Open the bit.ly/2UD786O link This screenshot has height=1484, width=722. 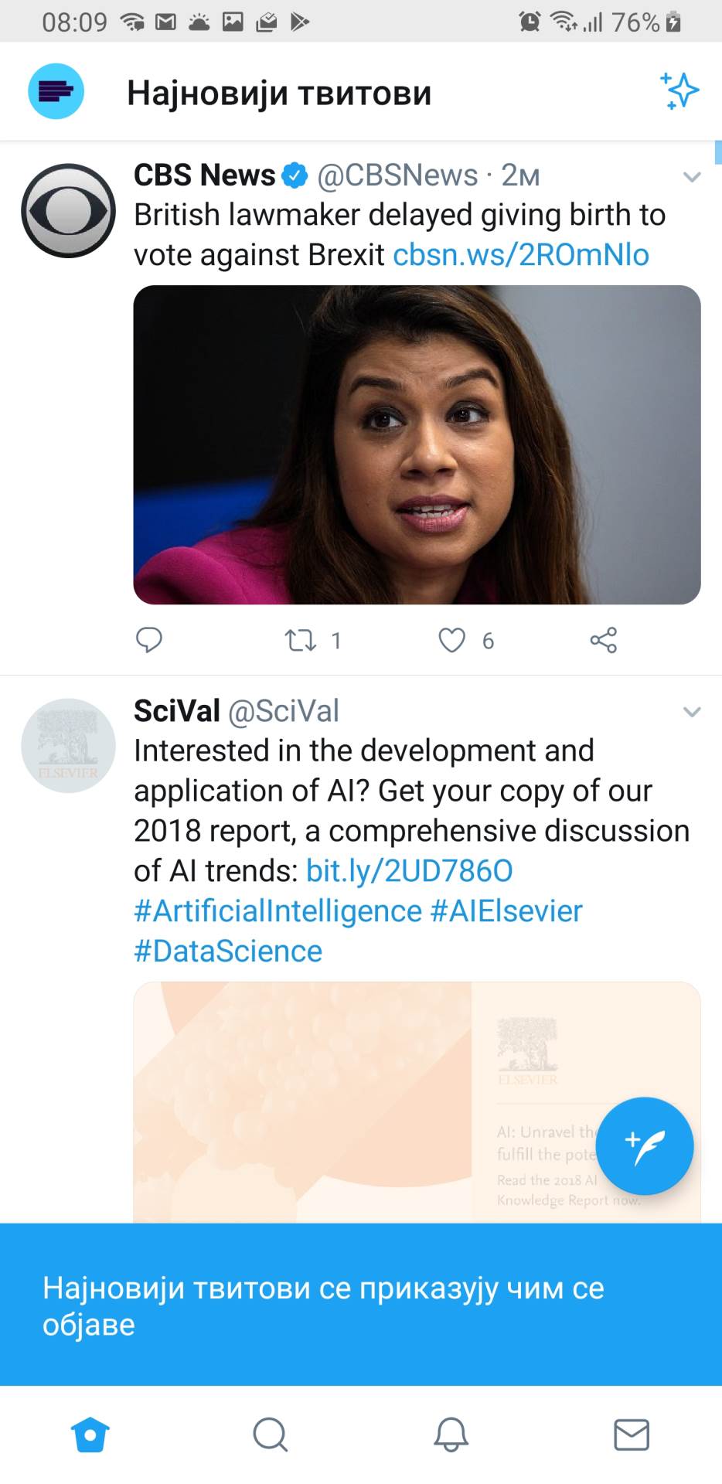coord(409,871)
